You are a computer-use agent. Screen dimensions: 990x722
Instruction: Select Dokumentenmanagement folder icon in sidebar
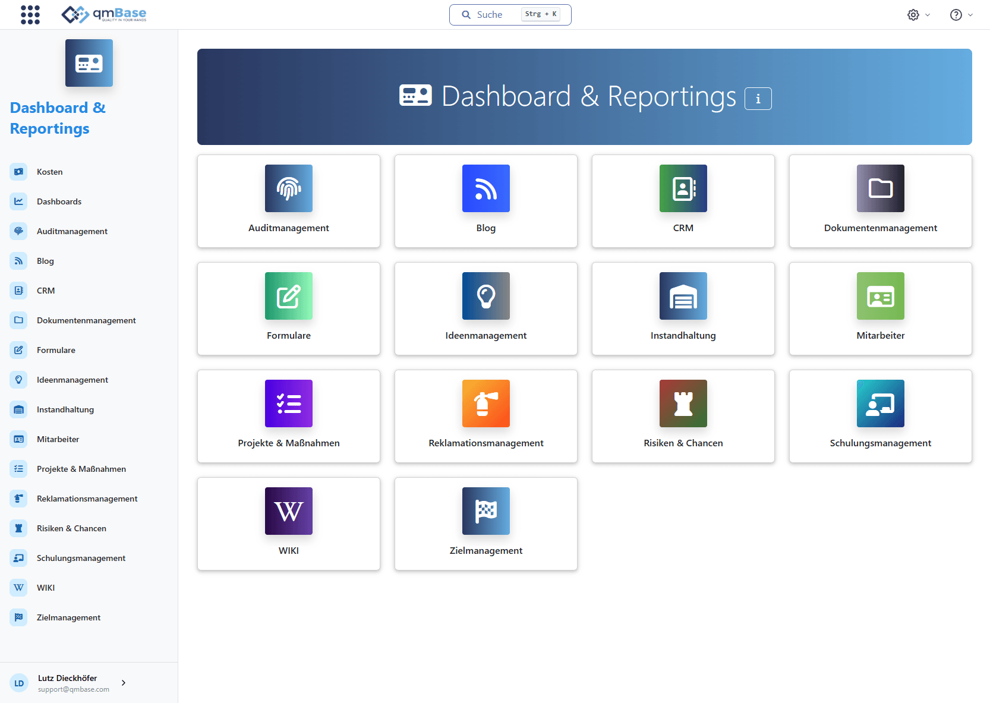pyautogui.click(x=19, y=320)
